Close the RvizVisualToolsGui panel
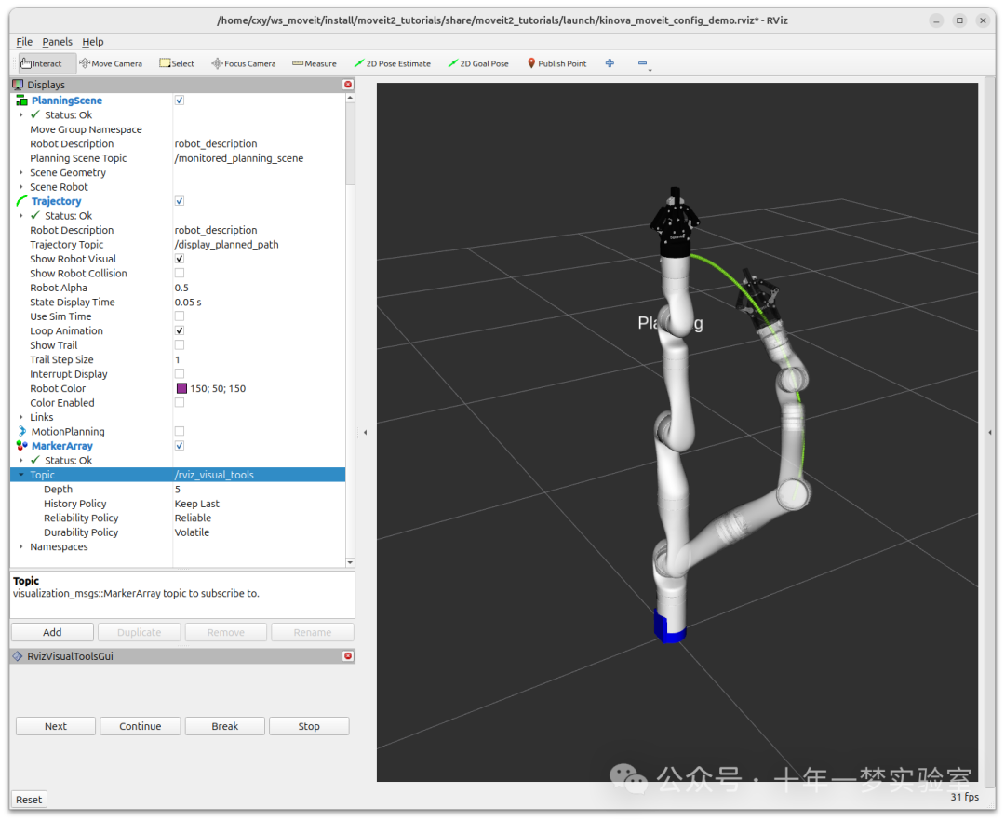 [x=348, y=655]
